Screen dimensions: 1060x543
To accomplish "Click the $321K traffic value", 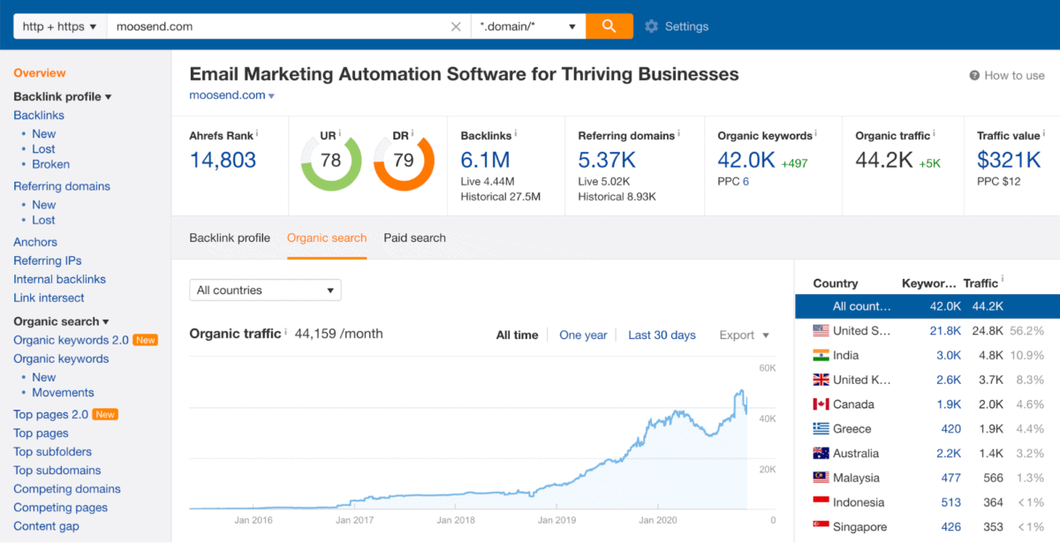I will pos(1010,160).
